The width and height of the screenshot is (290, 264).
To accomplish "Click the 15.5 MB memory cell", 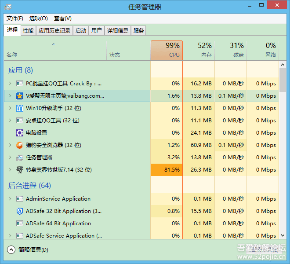I will (199, 211).
